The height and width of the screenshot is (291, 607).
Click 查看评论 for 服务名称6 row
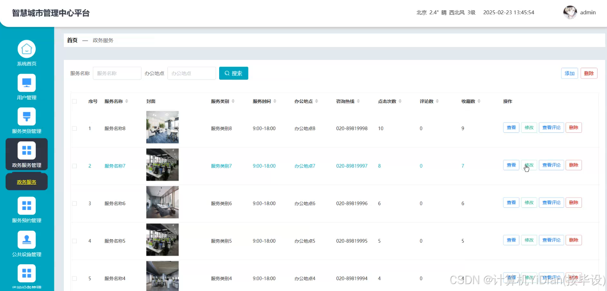click(x=551, y=203)
